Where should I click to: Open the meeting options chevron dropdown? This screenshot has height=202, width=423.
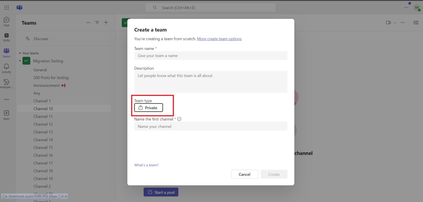pos(394,23)
